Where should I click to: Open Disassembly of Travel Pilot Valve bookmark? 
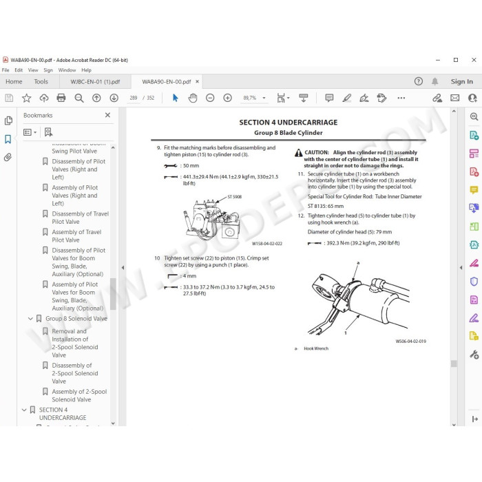80,218
